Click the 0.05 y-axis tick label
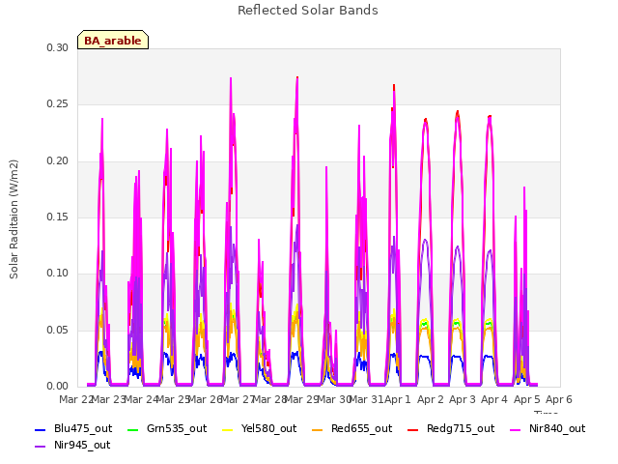618x464 pixels. 58,330
